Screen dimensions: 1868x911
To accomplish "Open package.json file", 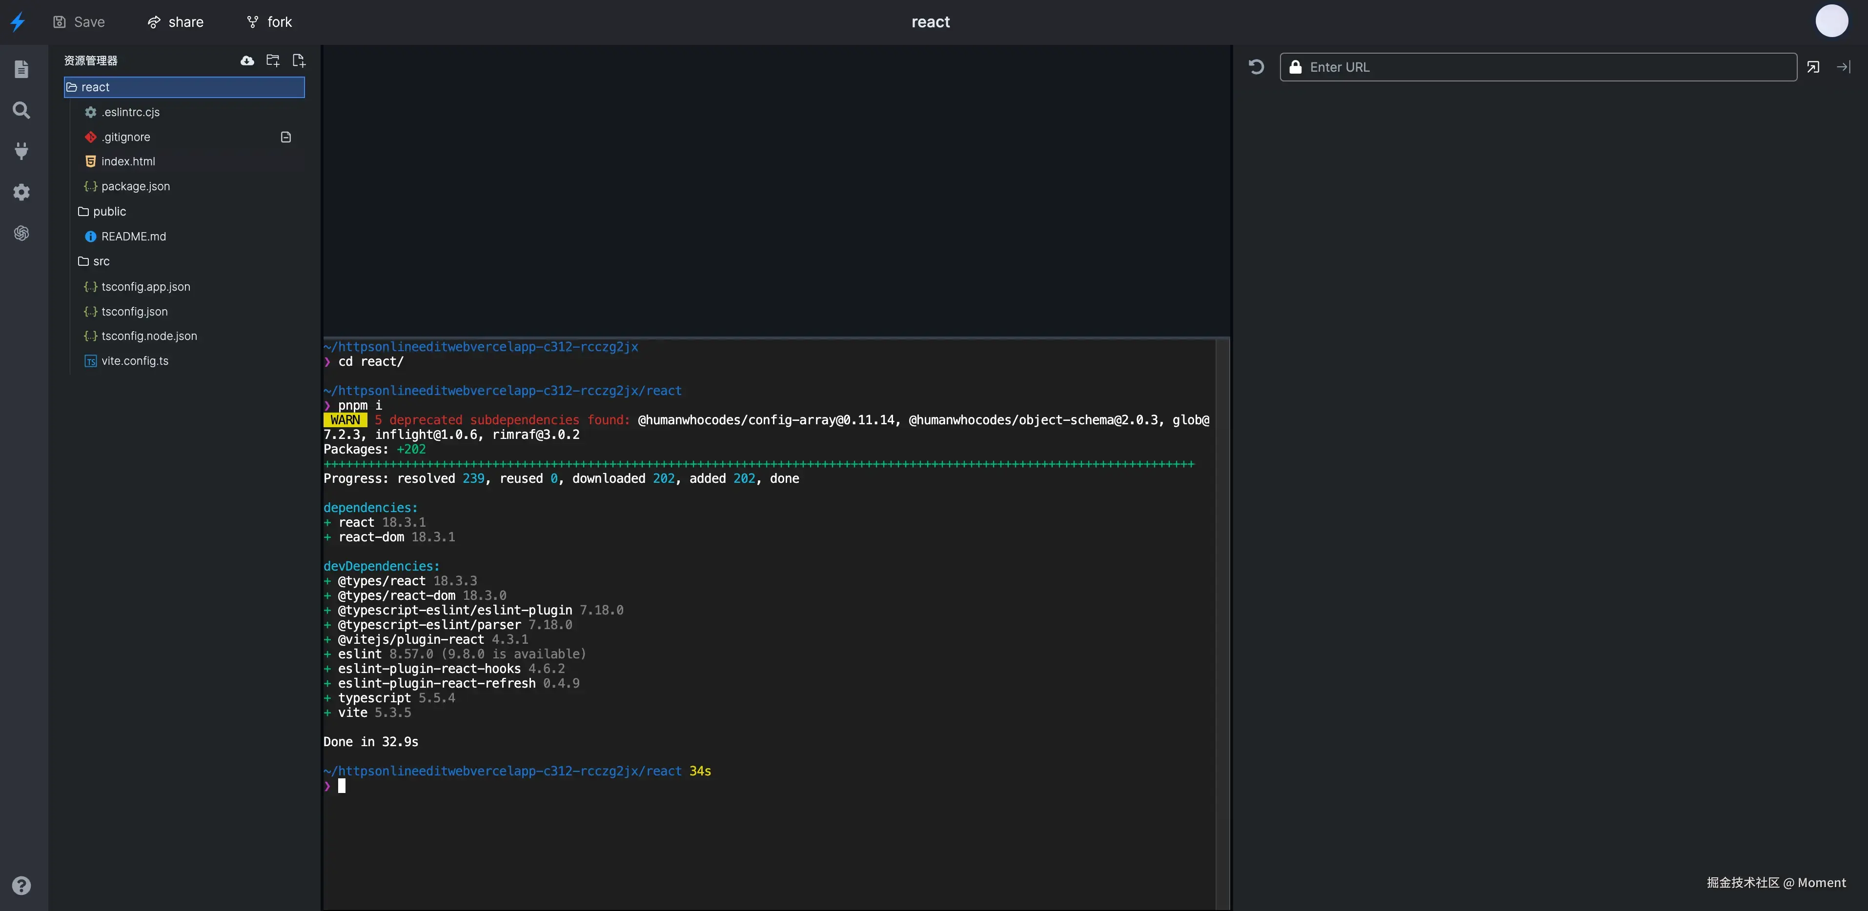I will click(x=136, y=186).
